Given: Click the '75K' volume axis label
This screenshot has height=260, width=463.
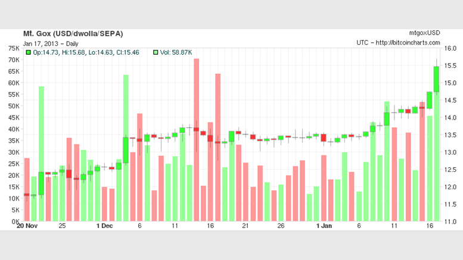Looking at the screenshot, I should 14,48.
